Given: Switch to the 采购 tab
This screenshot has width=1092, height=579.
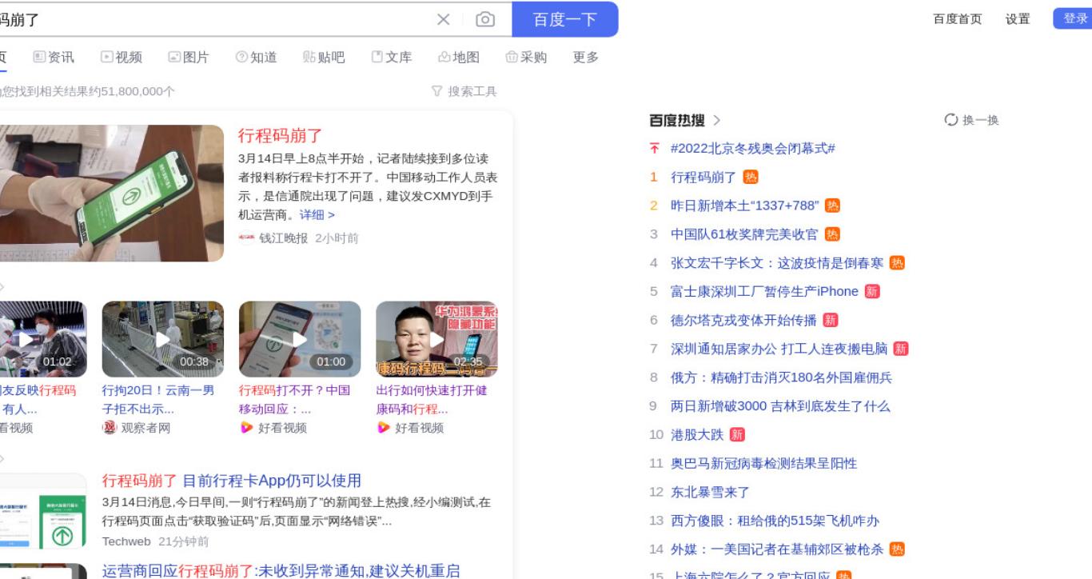Looking at the screenshot, I should [526, 57].
